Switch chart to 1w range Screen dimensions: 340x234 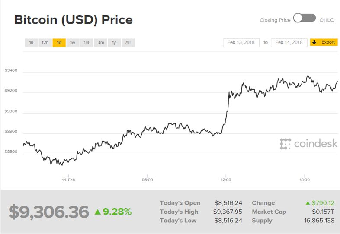(73, 42)
